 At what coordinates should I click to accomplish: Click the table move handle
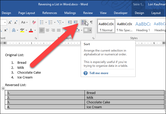pos(3,88)
